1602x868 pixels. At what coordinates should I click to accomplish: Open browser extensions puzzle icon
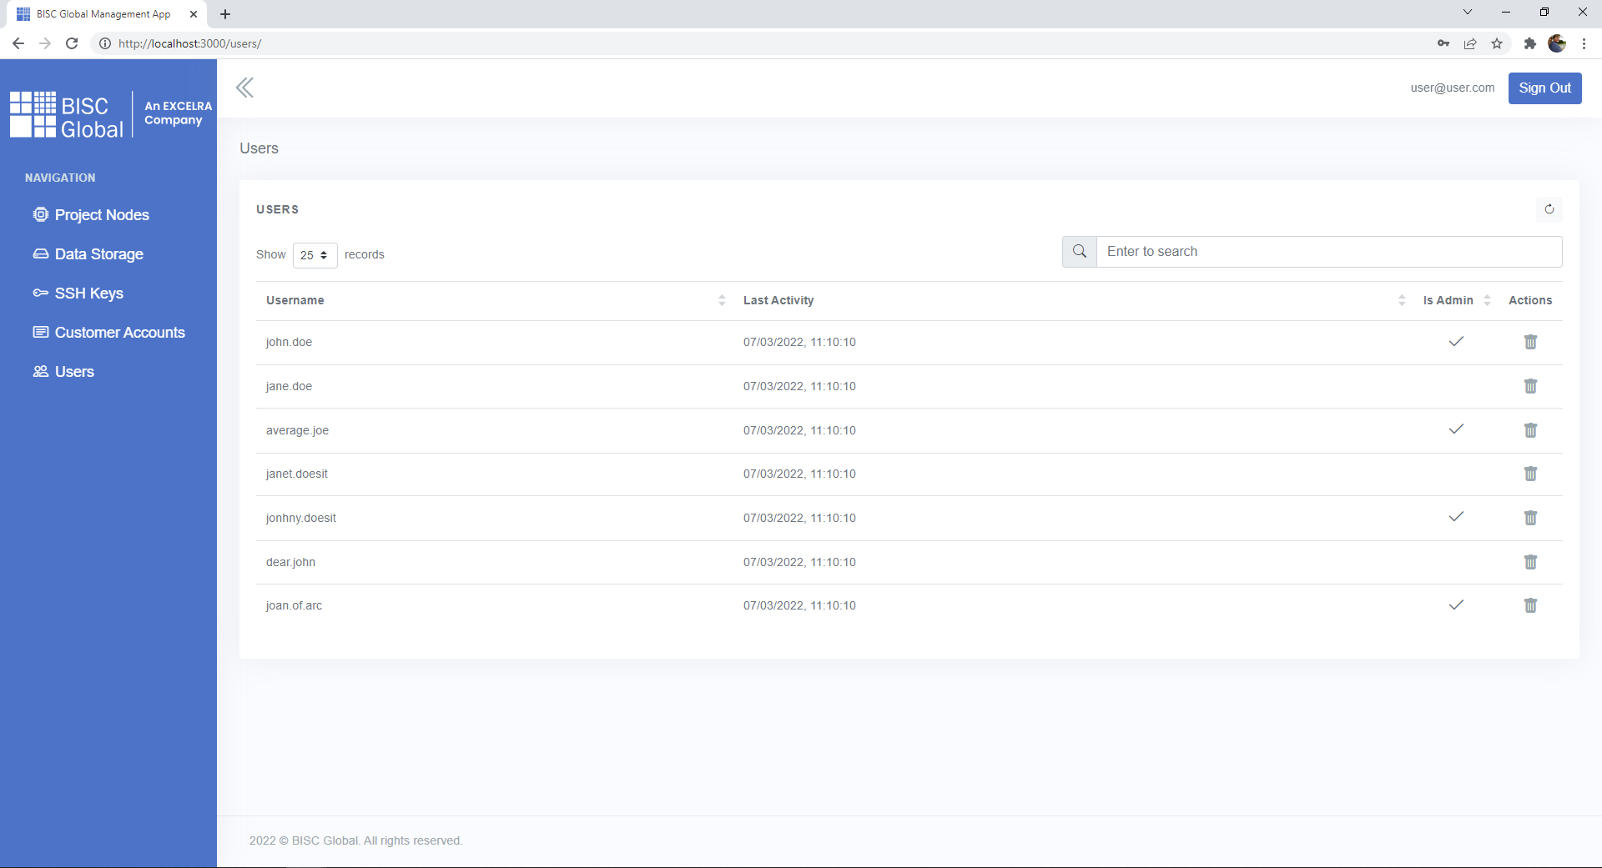pos(1529,43)
